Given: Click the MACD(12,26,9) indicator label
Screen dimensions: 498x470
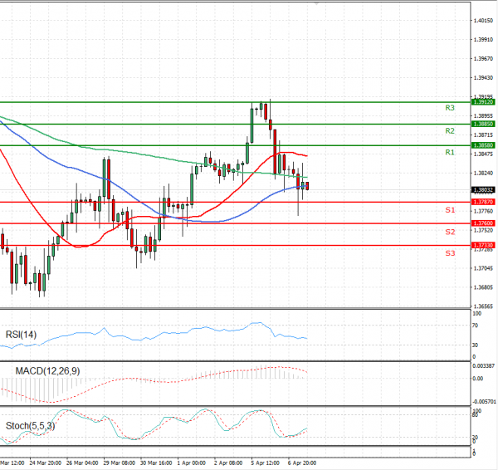Looking at the screenshot, I should tap(47, 371).
